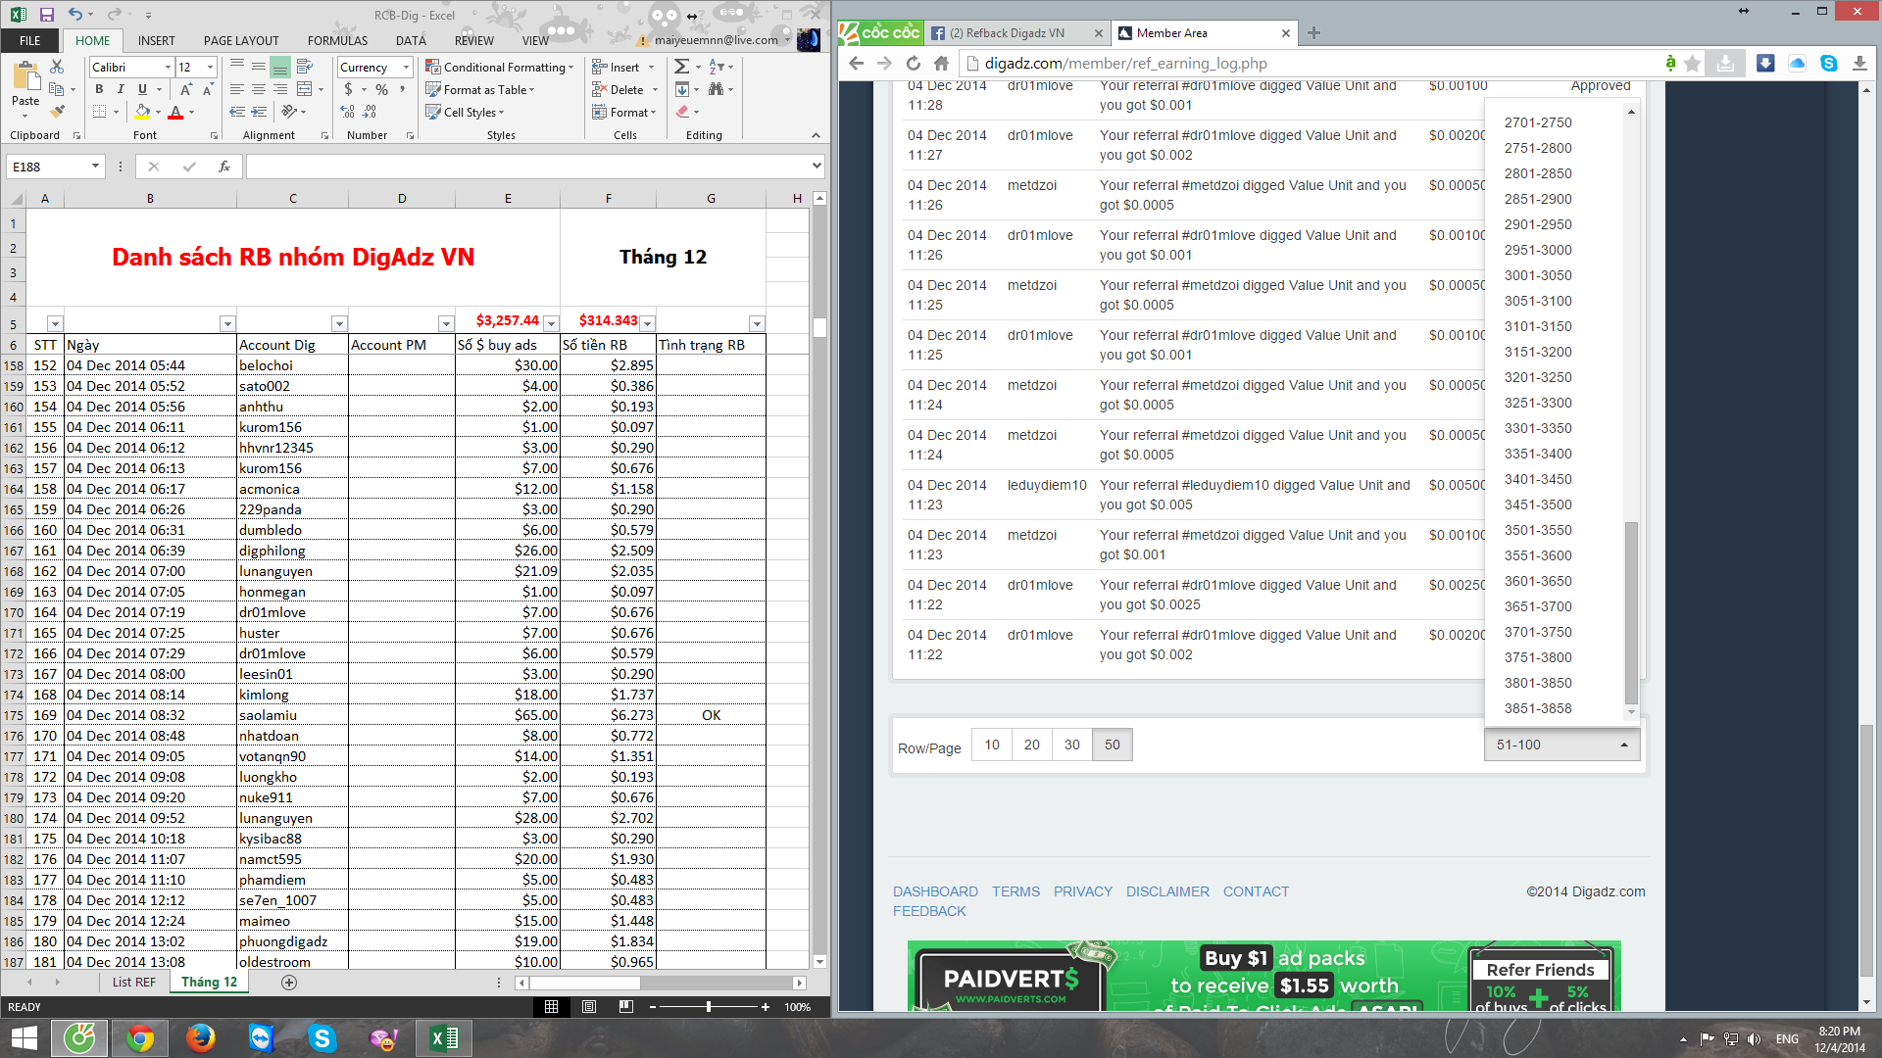This screenshot has width=1882, height=1058.
Task: Select 3501-3550 in the range list
Action: point(1538,530)
